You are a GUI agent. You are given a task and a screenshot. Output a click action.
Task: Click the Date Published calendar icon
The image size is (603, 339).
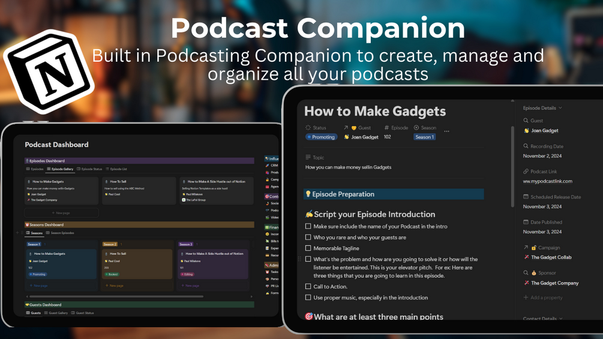pyautogui.click(x=526, y=222)
